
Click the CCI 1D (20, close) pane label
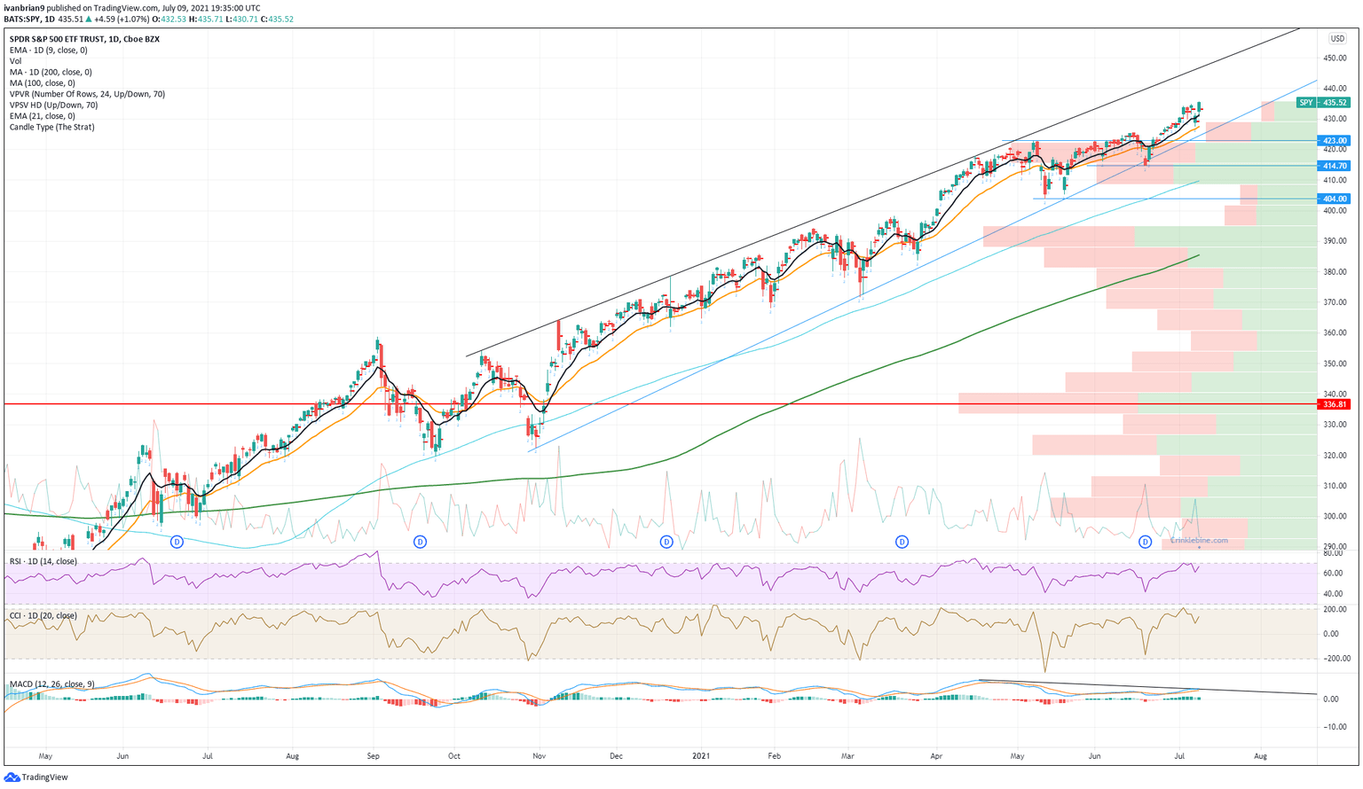coord(43,615)
